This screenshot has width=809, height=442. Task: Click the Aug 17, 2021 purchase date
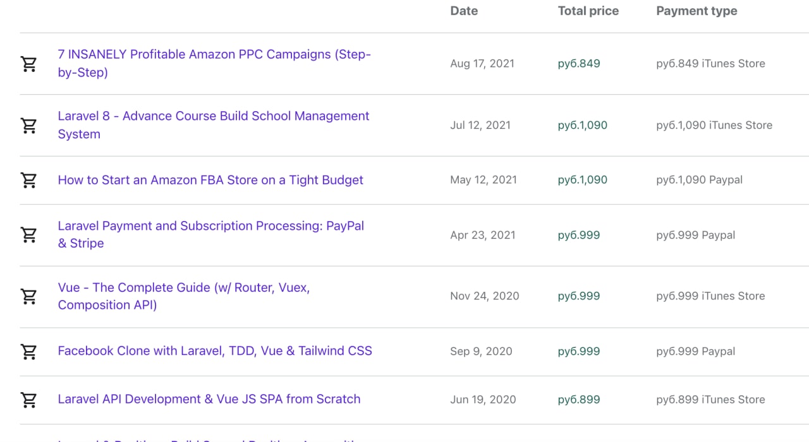tap(482, 64)
